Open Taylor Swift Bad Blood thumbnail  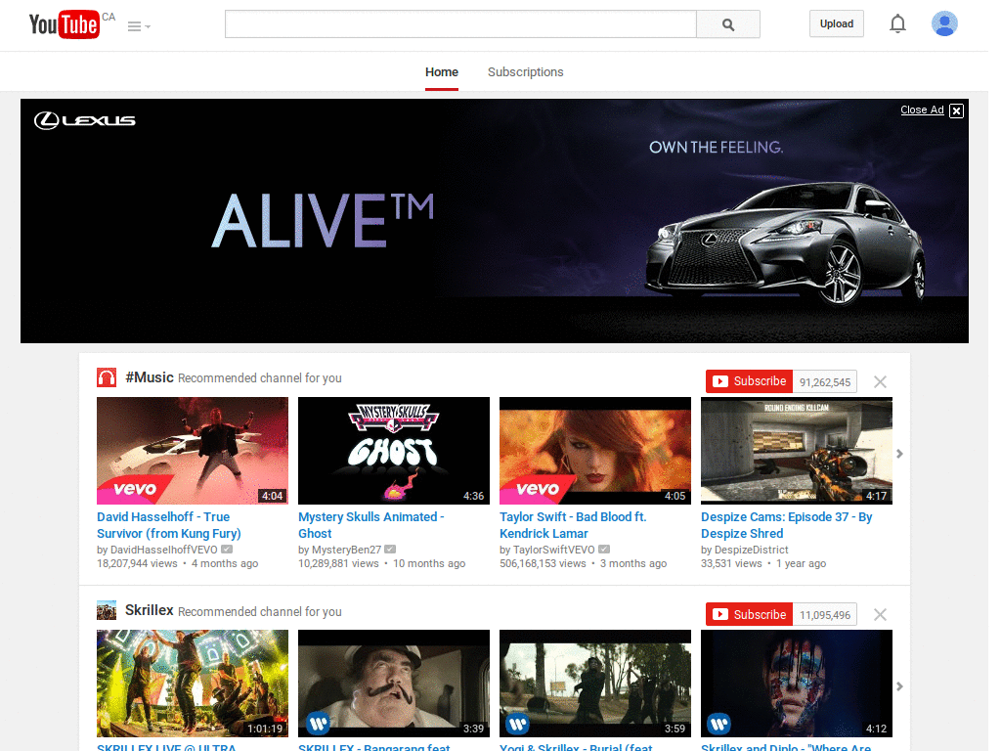point(595,451)
